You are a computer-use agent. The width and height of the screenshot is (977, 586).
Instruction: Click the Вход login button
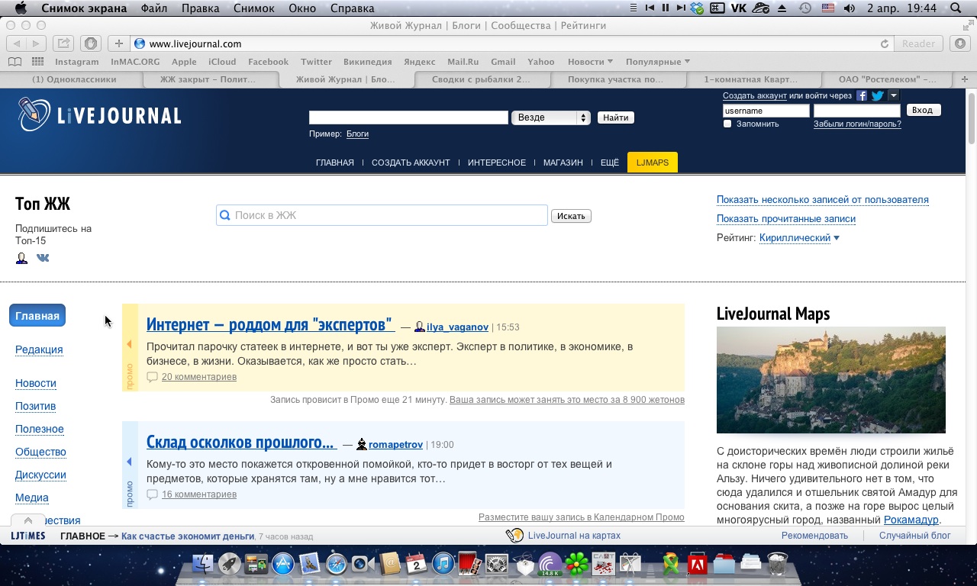923,111
